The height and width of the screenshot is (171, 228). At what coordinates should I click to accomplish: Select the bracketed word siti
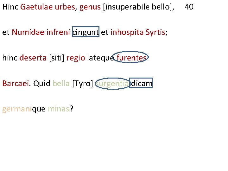(x=57, y=58)
